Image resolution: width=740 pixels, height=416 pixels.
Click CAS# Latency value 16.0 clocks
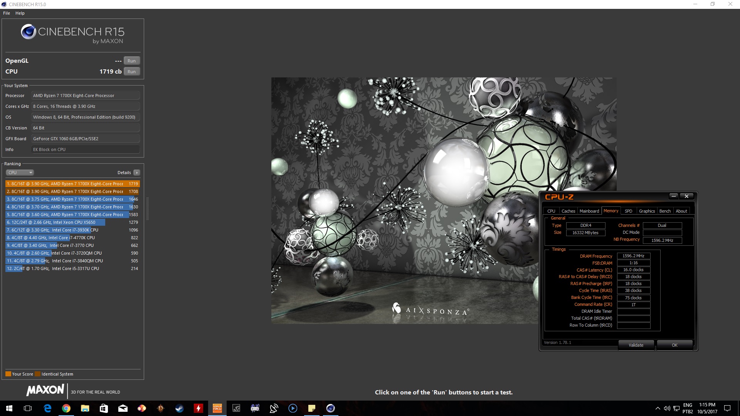pyautogui.click(x=633, y=270)
